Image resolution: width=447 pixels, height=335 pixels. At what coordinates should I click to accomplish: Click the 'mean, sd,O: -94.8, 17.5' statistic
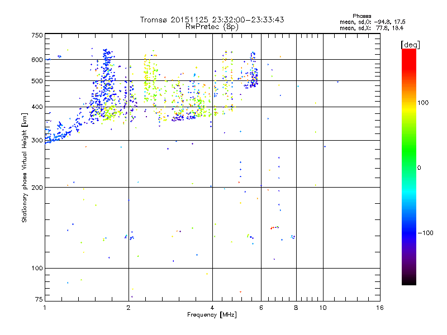tap(372, 22)
